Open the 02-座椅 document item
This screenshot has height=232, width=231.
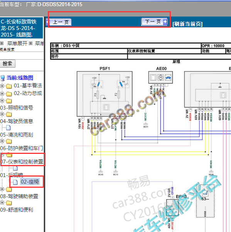pos(30,182)
